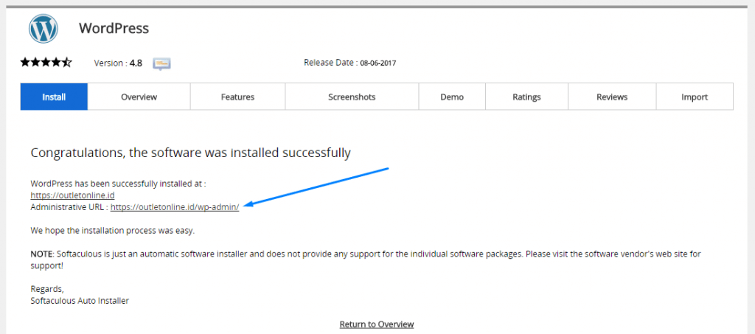Switch to the Overview tab
The height and width of the screenshot is (334, 755).
pyautogui.click(x=139, y=97)
